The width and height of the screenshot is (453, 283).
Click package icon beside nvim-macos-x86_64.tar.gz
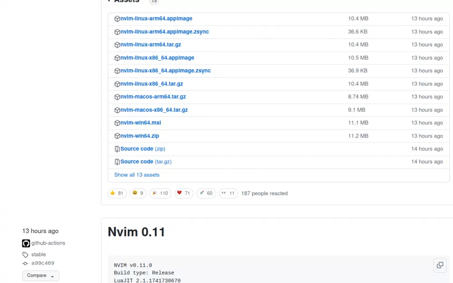point(117,110)
